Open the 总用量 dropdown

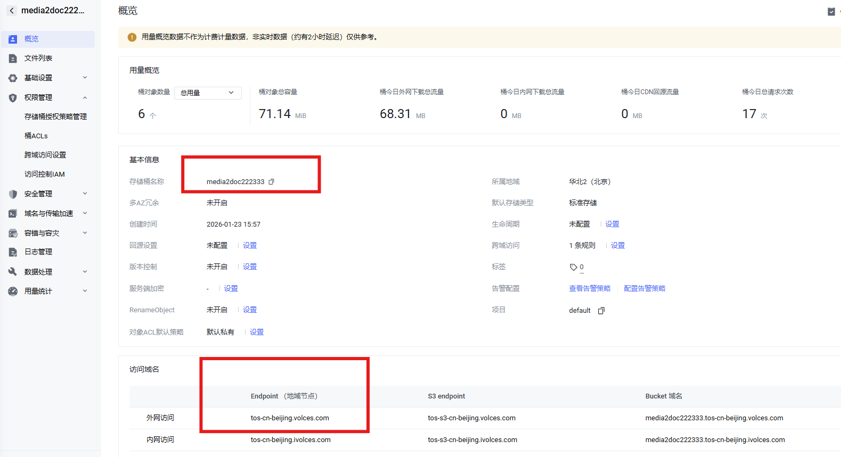[208, 93]
